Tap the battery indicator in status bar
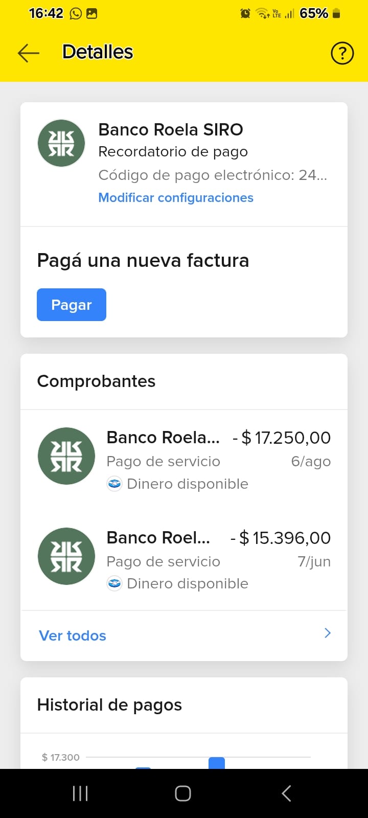Screen dimensions: 368x818 (336, 14)
